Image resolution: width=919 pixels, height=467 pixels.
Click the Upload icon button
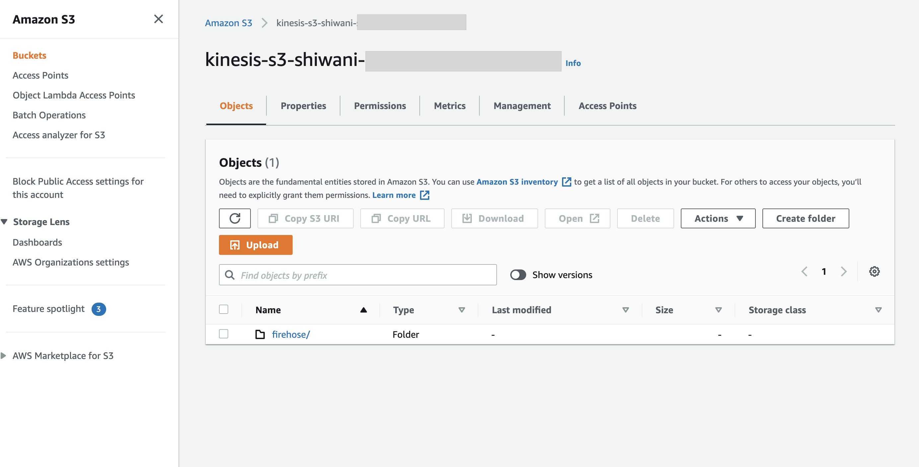coord(235,245)
